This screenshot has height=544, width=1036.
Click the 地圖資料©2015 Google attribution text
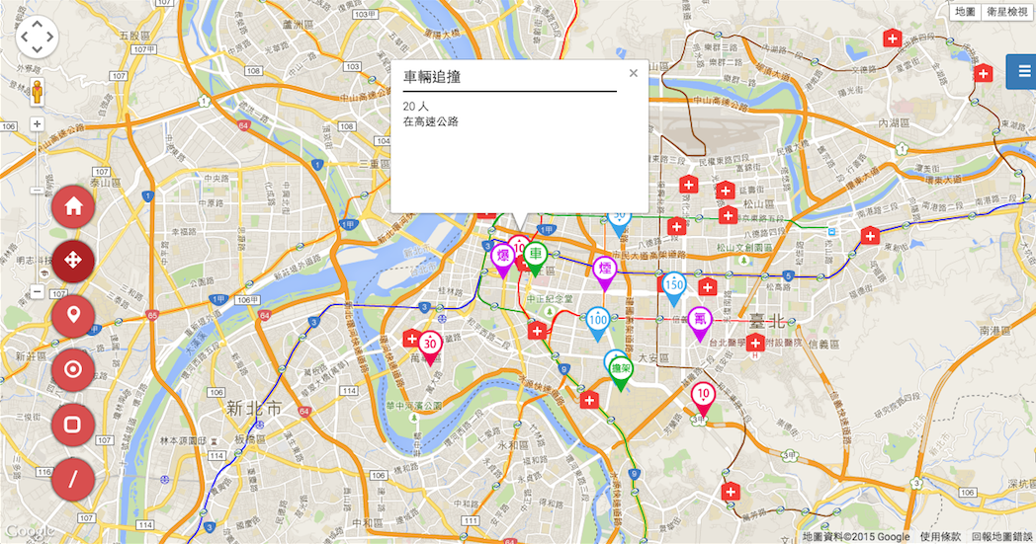click(856, 537)
